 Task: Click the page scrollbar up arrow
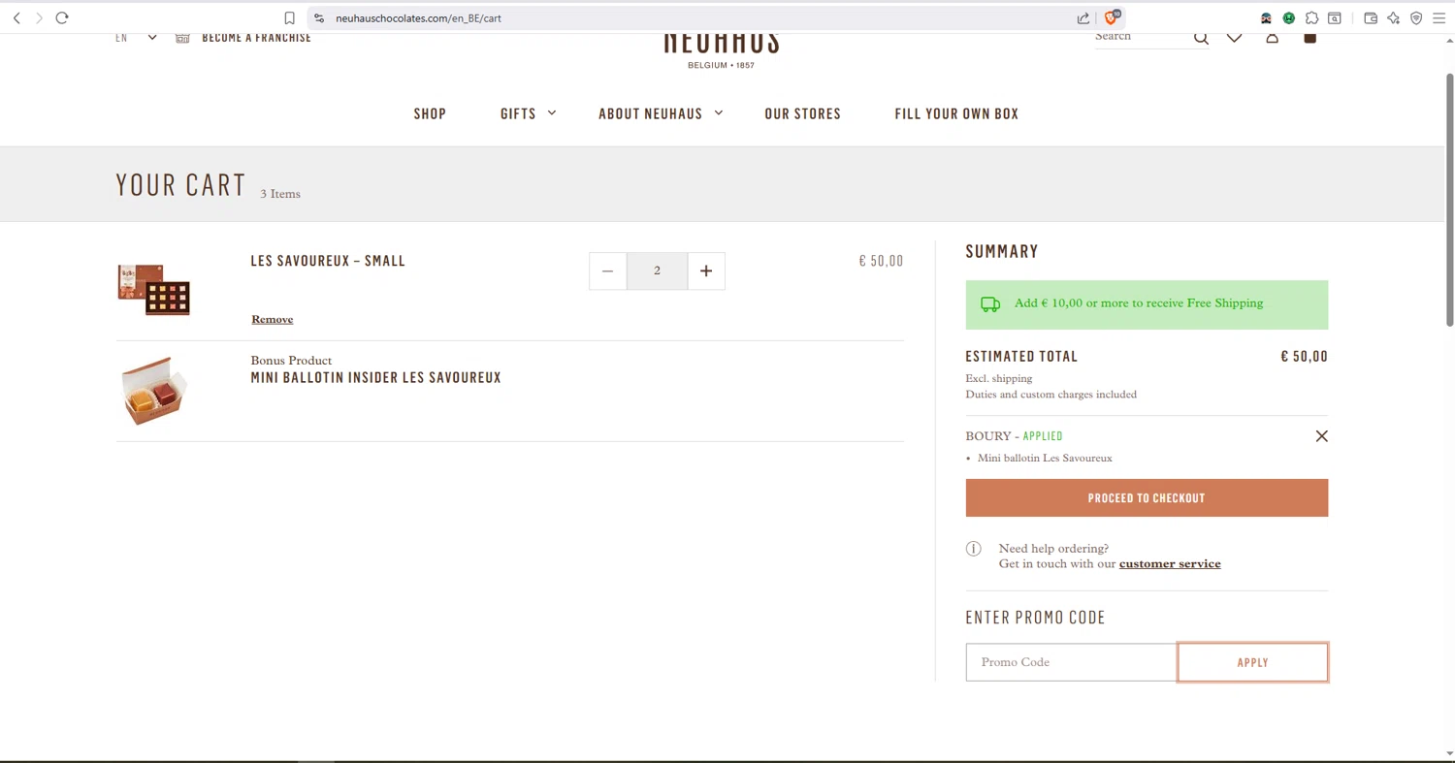point(1449,40)
